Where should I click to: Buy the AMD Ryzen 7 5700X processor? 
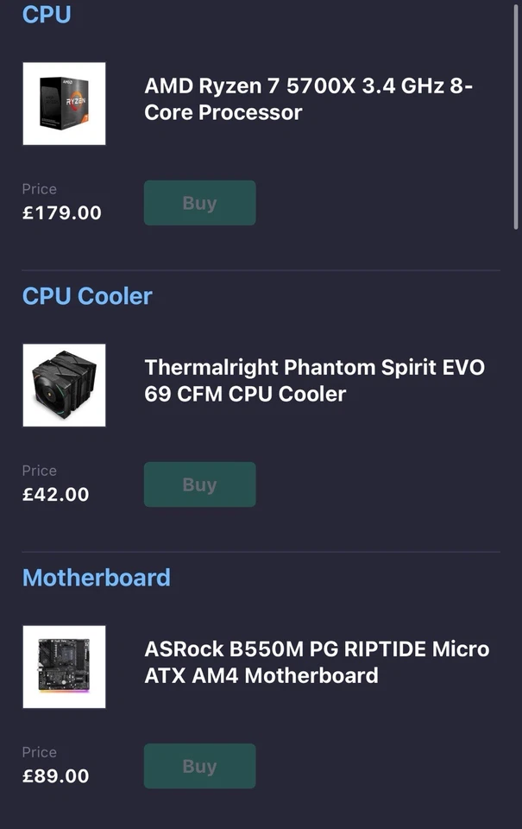coord(199,203)
